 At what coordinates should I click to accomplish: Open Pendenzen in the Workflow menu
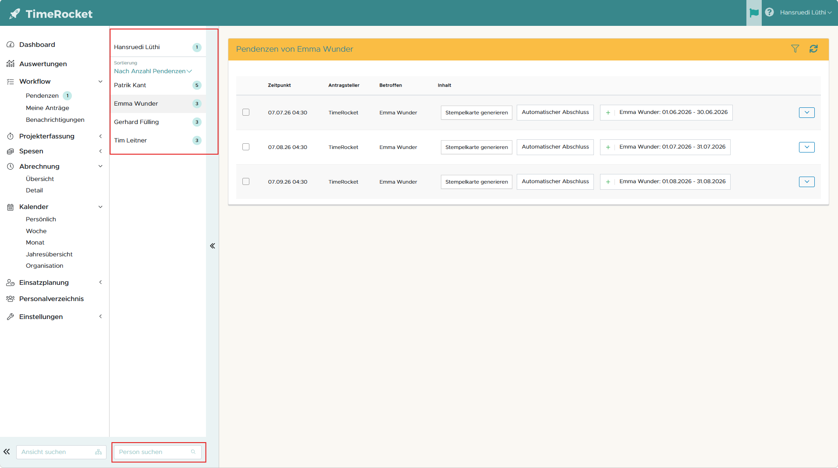pyautogui.click(x=42, y=96)
